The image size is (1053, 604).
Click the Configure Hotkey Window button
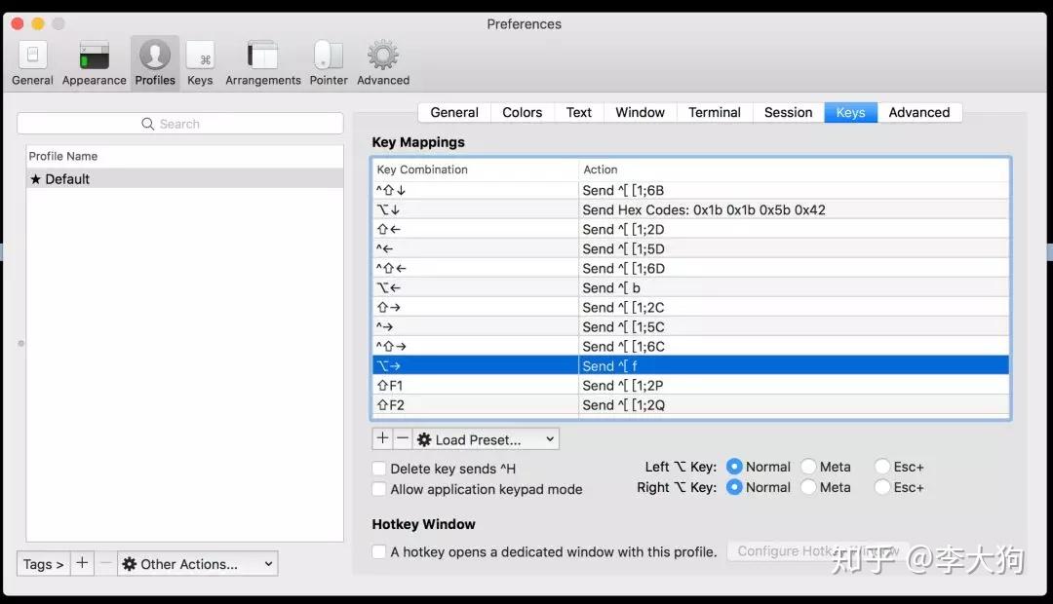tap(818, 551)
